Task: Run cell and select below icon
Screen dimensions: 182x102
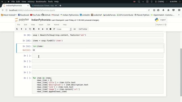Action: 47,29
